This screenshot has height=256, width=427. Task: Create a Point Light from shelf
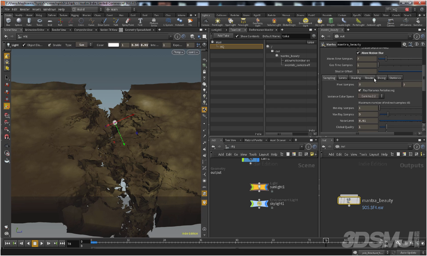pyautogui.click(x=217, y=22)
